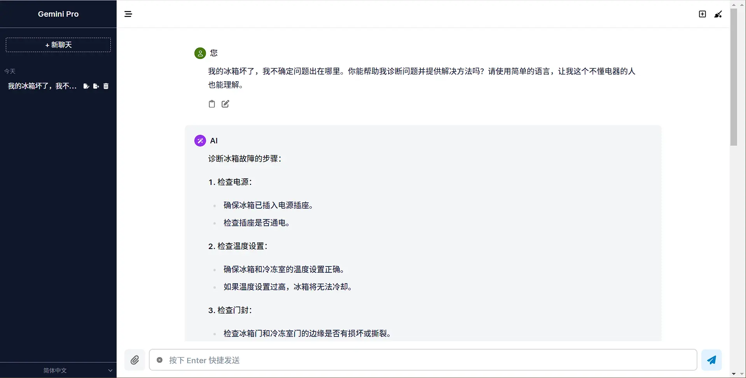746x378 pixels.
Task: Start a chat with +新聊天 button
Action: click(x=58, y=45)
